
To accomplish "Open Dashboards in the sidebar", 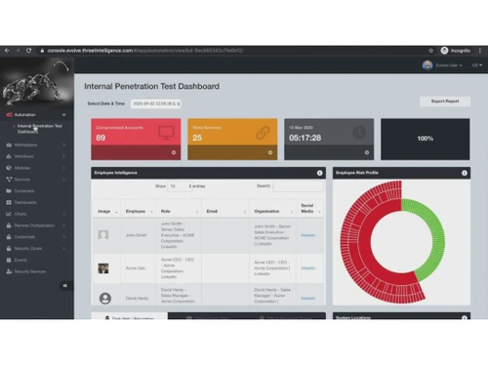I will click(25, 202).
